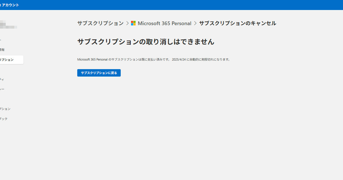
Task: Click the アカウント title in blue header
Action: coord(10,5)
